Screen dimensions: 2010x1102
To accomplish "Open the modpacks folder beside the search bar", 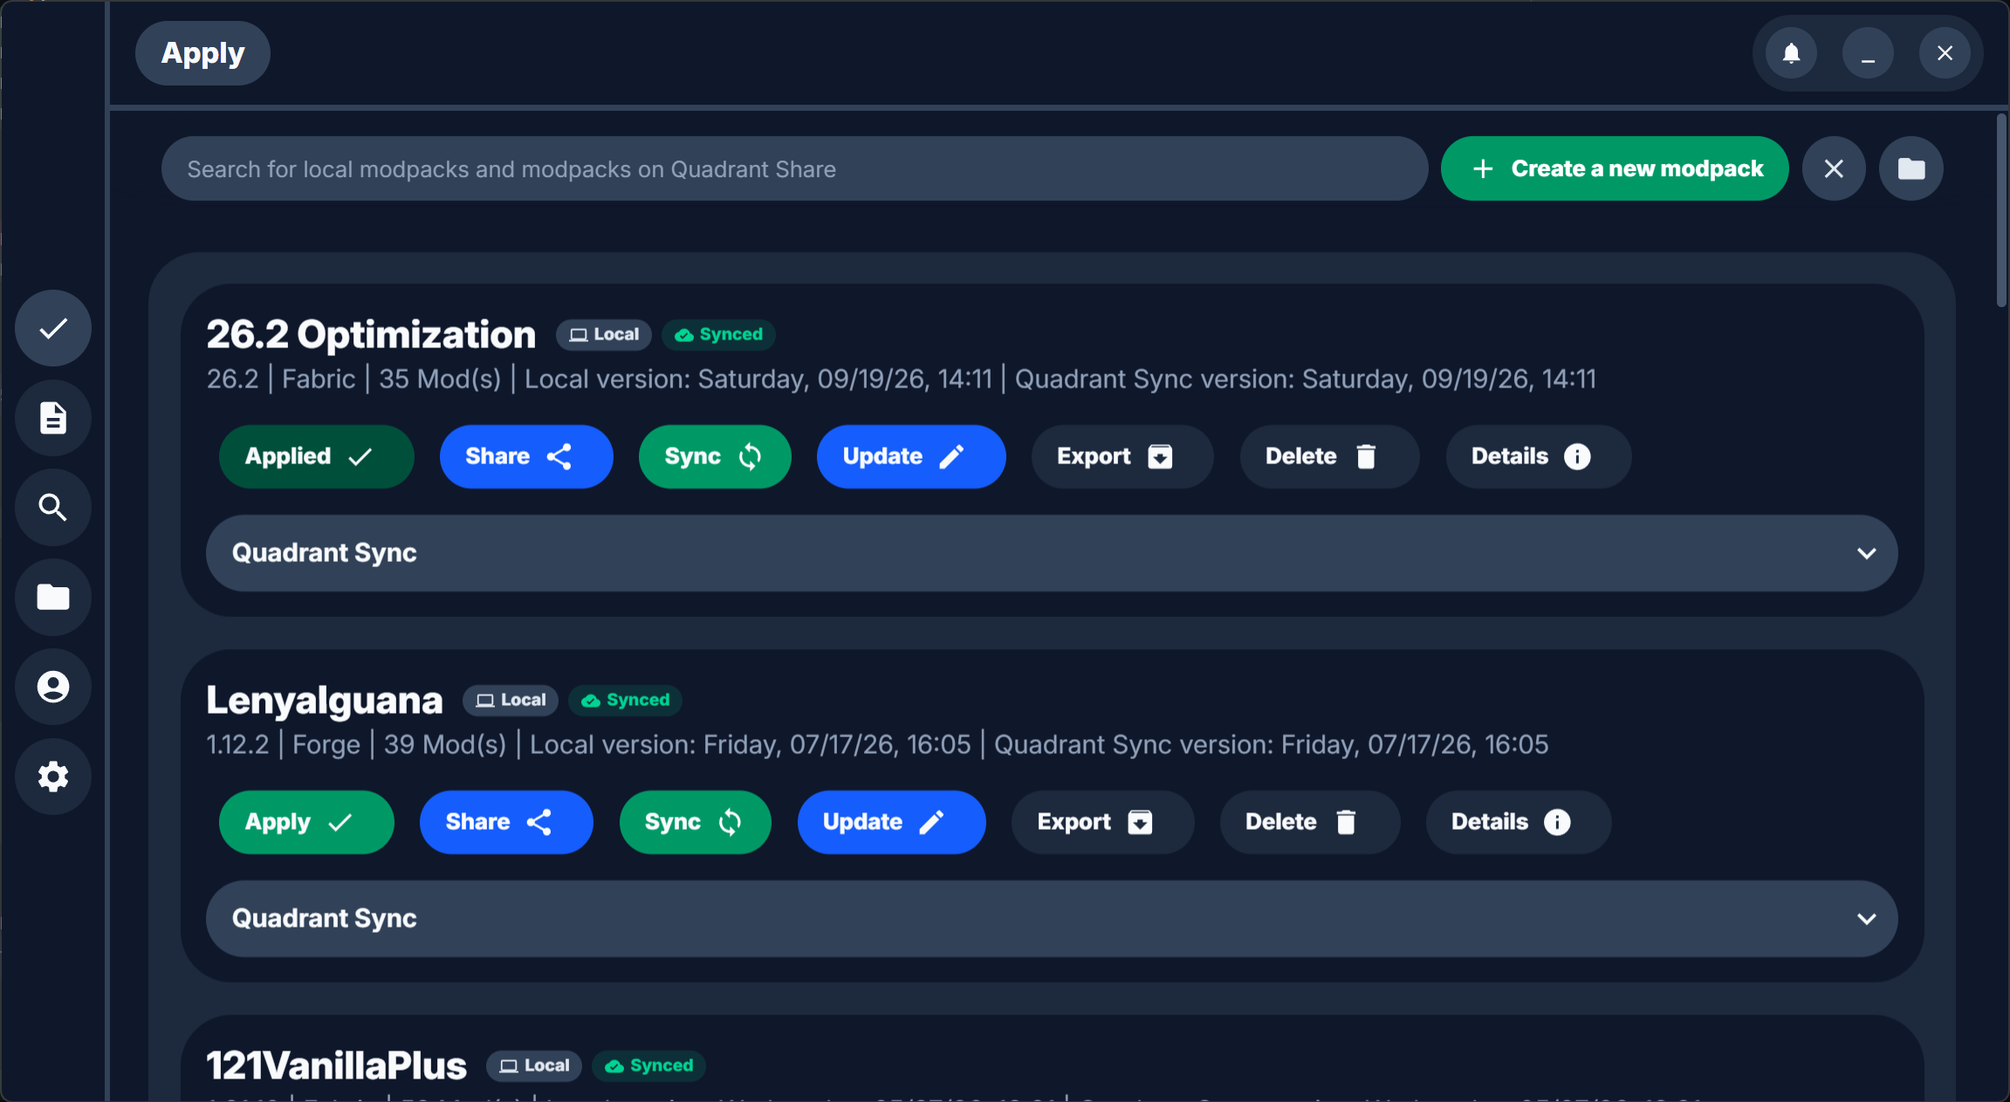I will [1911, 168].
